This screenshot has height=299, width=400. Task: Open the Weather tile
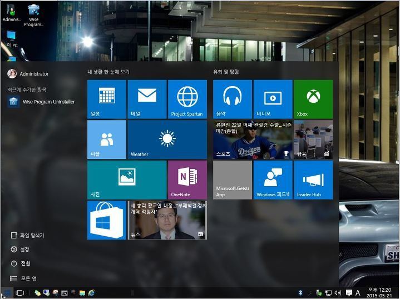point(167,139)
